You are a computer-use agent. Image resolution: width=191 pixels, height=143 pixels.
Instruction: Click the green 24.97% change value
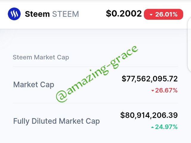166,127
